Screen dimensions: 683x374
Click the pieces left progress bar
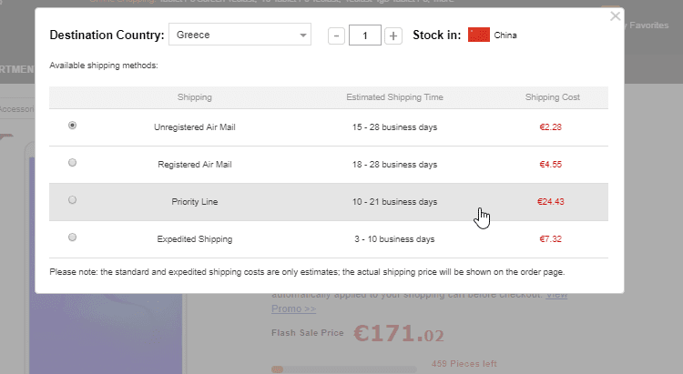pos(345,369)
